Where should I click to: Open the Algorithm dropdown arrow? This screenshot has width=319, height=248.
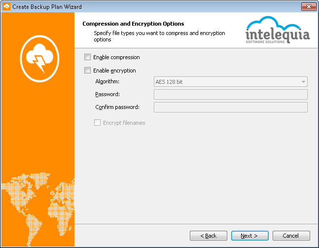(x=303, y=82)
